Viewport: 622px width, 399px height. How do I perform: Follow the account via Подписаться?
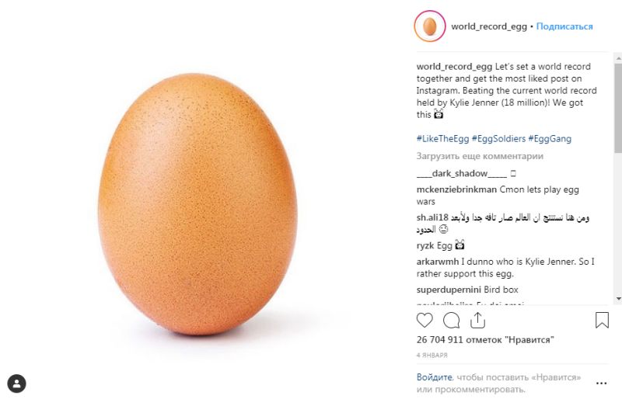click(564, 26)
